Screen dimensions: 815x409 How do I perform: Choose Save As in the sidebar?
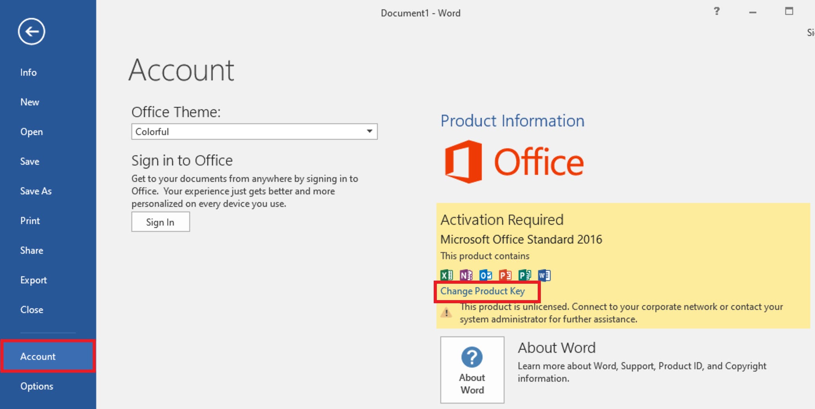(36, 191)
